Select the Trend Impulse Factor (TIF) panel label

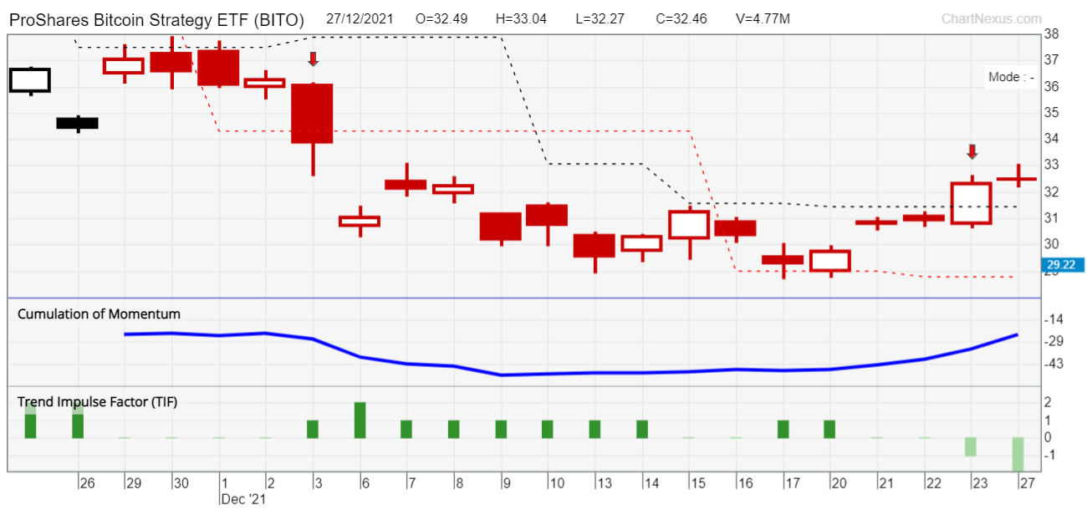(97, 402)
